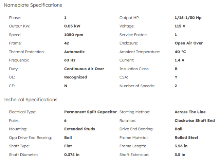219x164 pixels.
Task: Select the Continuous Air Over duty value
Action: point(84,69)
